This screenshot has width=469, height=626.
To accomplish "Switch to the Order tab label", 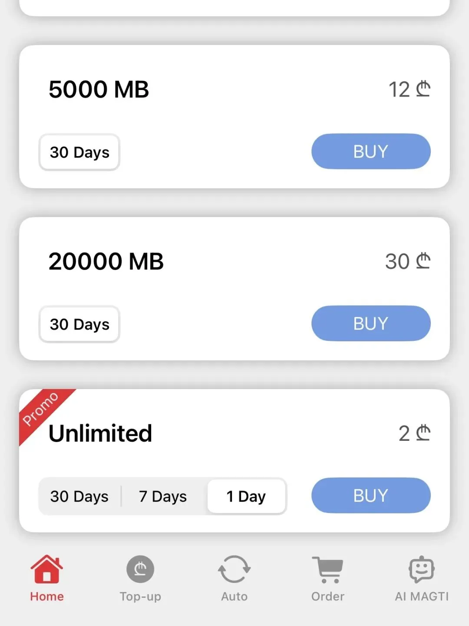I will tap(328, 596).
